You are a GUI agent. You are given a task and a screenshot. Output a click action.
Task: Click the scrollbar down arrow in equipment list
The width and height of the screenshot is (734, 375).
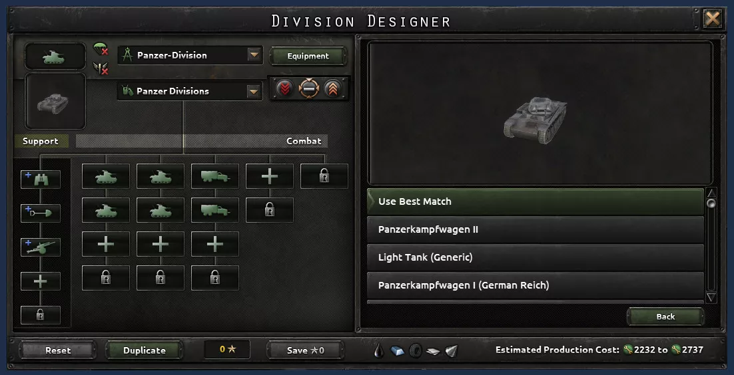[711, 297]
